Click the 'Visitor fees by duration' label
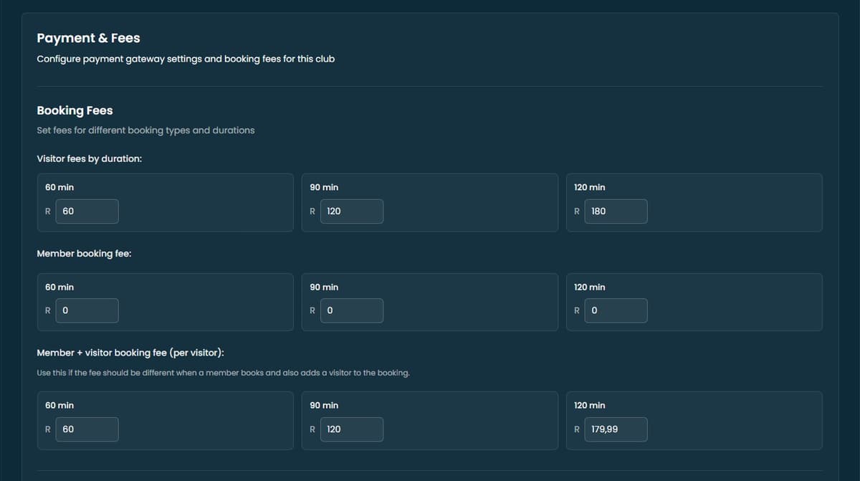 click(x=89, y=158)
